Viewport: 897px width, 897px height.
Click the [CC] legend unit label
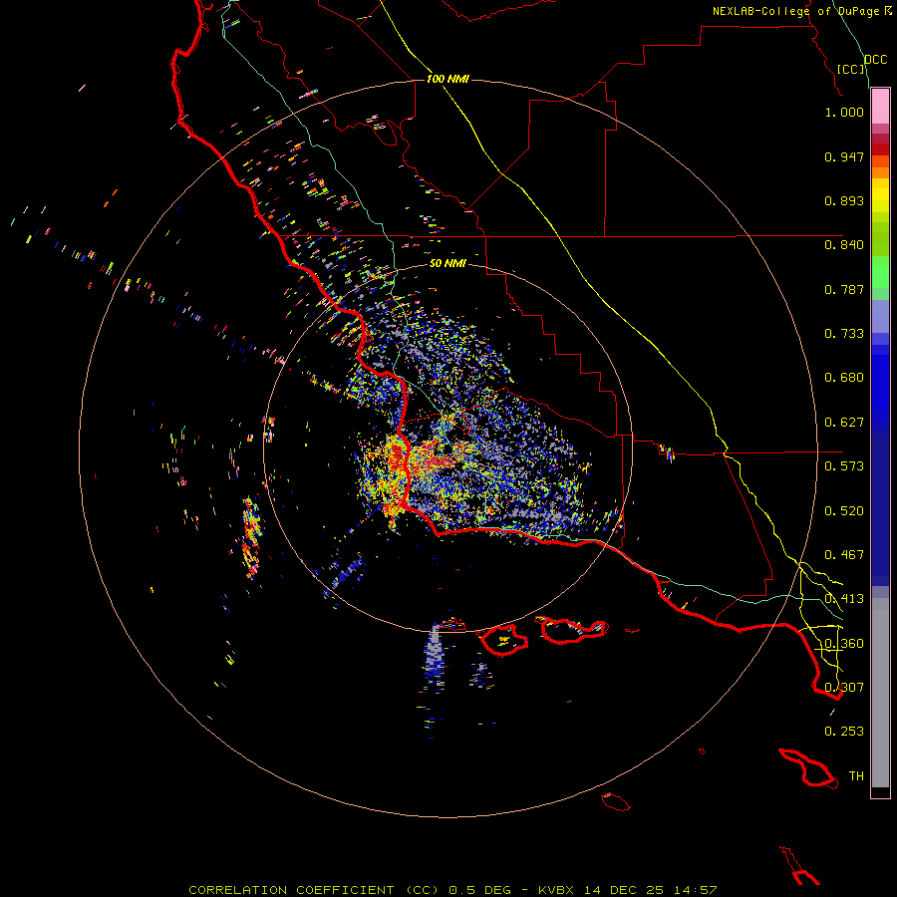[x=851, y=69]
